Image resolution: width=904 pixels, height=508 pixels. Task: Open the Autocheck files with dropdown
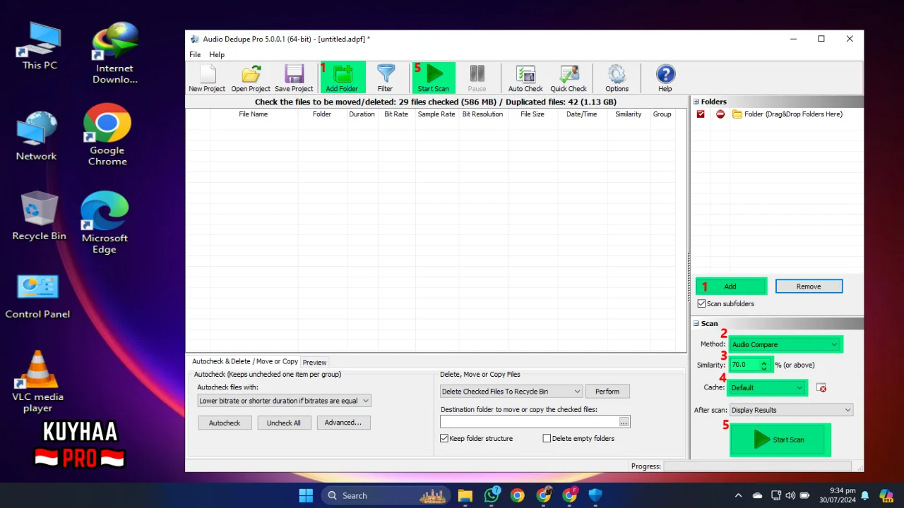284,401
